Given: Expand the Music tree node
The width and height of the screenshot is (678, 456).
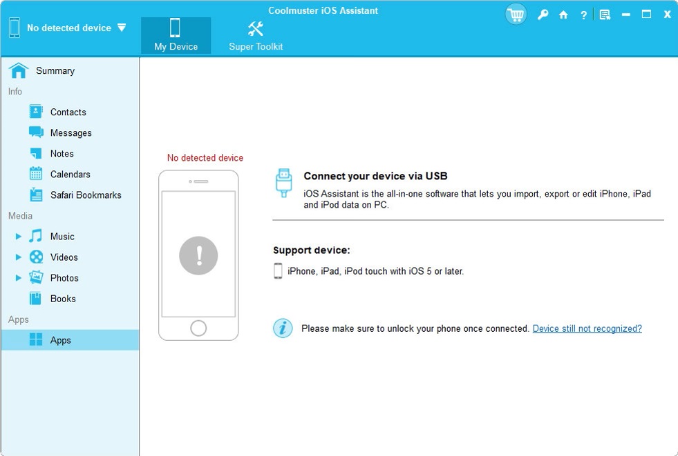Looking at the screenshot, I should [18, 237].
